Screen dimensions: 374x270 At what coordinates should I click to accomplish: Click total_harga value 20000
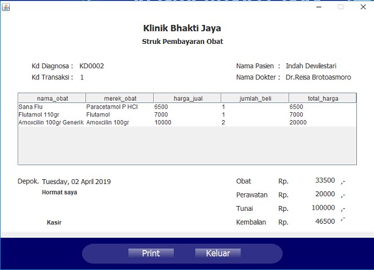coord(323,123)
